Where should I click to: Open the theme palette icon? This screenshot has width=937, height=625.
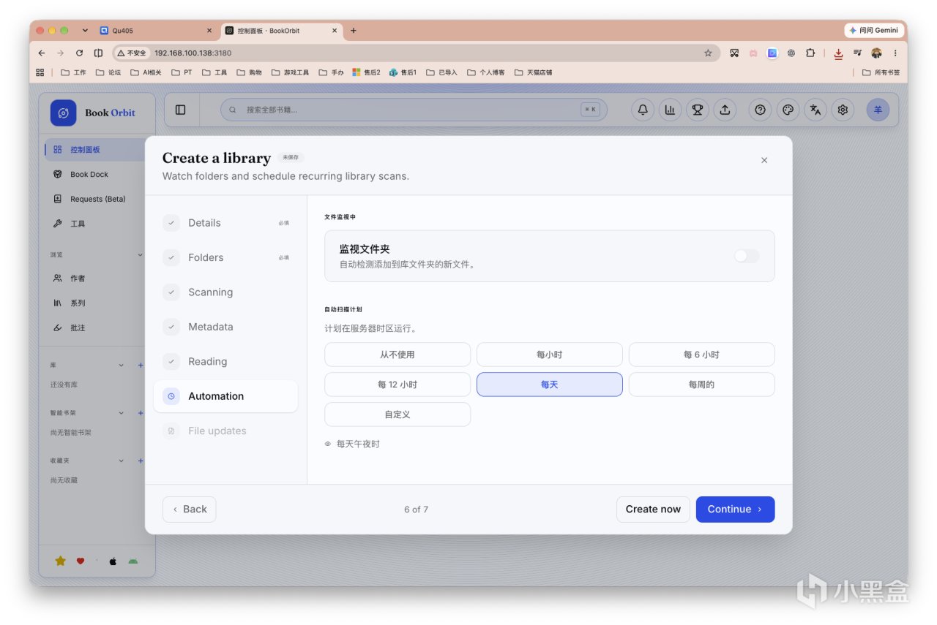coord(788,110)
